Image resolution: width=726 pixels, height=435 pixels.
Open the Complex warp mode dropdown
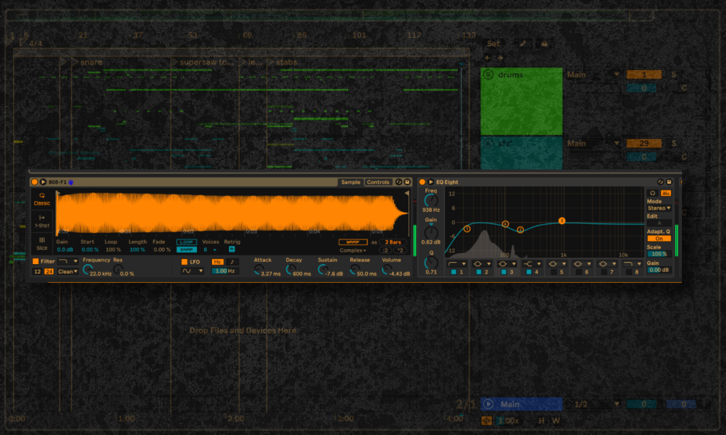353,250
